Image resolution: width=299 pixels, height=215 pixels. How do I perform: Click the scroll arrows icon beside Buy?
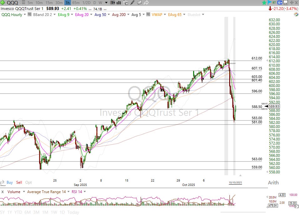pos(2,182)
